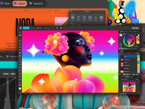145x109 pixels.
Task: Click the play arrow beside the page counter
Action: (30, 93)
